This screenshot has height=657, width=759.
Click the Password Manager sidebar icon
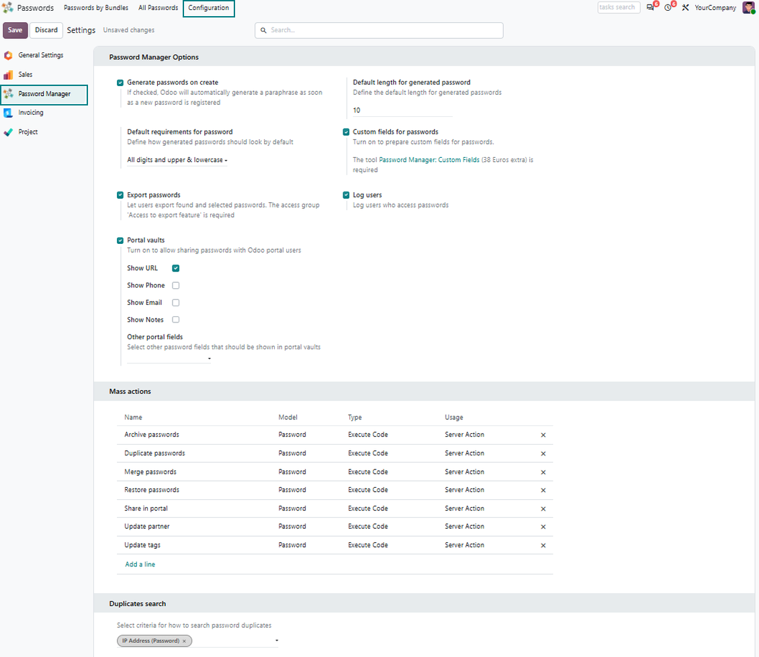8,94
